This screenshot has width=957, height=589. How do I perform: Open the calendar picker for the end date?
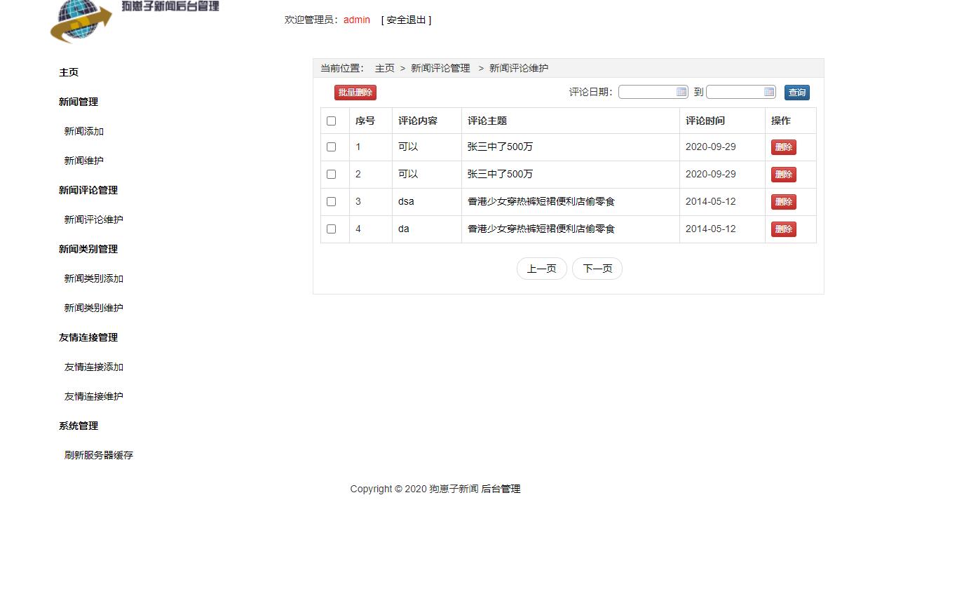coord(768,91)
